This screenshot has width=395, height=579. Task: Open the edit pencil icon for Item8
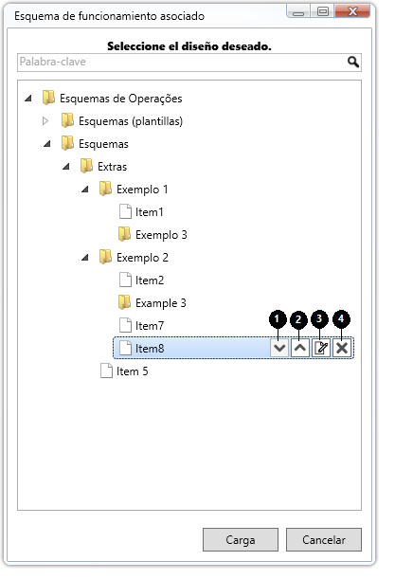pyautogui.click(x=321, y=348)
